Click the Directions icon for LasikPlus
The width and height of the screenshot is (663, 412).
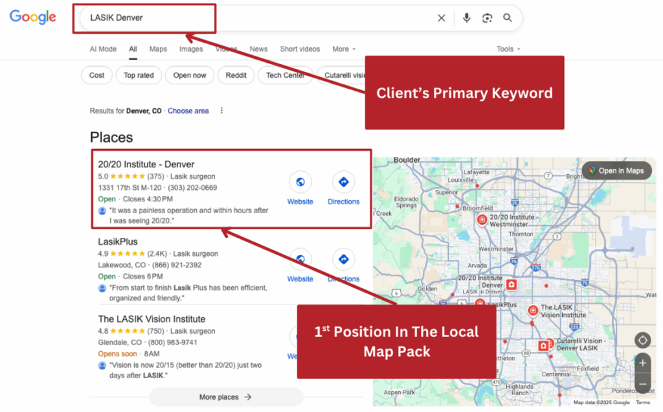point(343,259)
